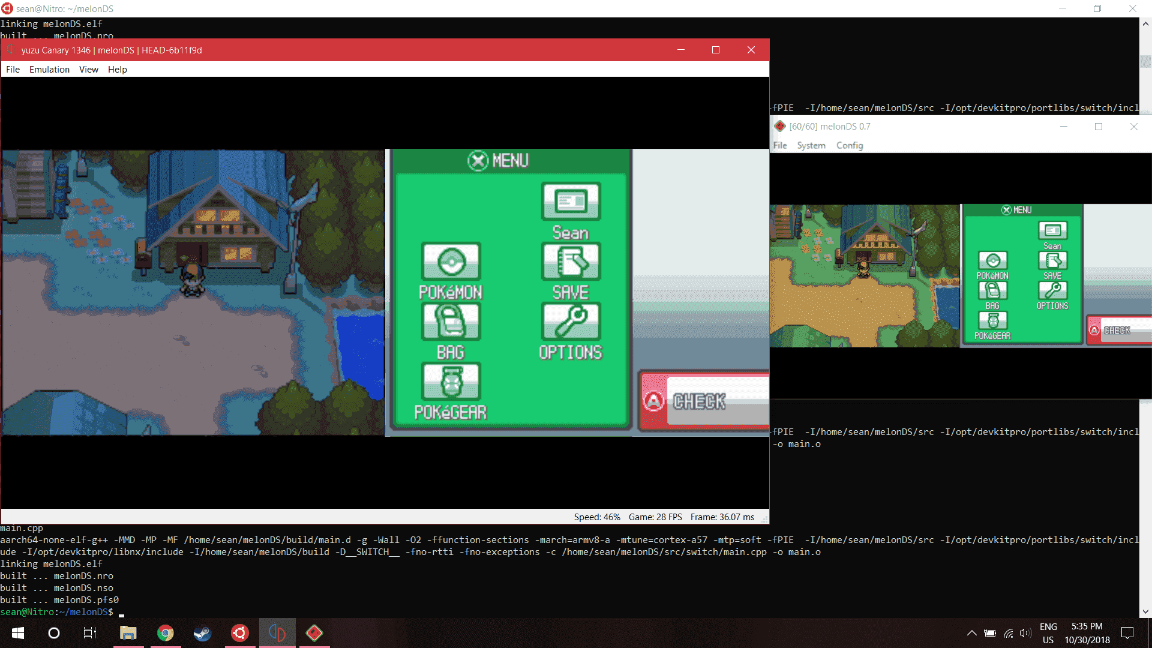Tap the POKéGEAR icon in melonDS 0.7 window
This screenshot has height=648, width=1152.
pyautogui.click(x=993, y=320)
